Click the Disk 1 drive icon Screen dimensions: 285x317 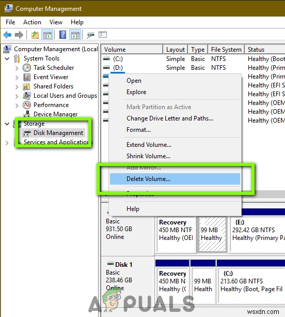110,264
